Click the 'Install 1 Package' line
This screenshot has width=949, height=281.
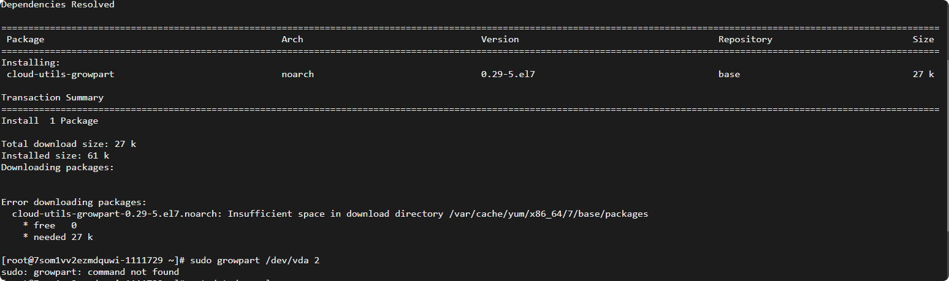click(x=50, y=121)
